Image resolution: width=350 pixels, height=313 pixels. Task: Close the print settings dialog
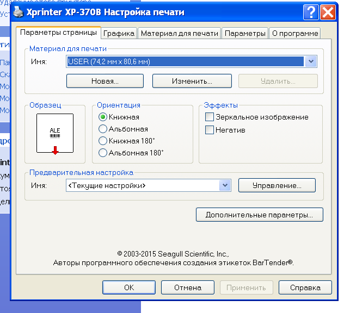tap(327, 11)
